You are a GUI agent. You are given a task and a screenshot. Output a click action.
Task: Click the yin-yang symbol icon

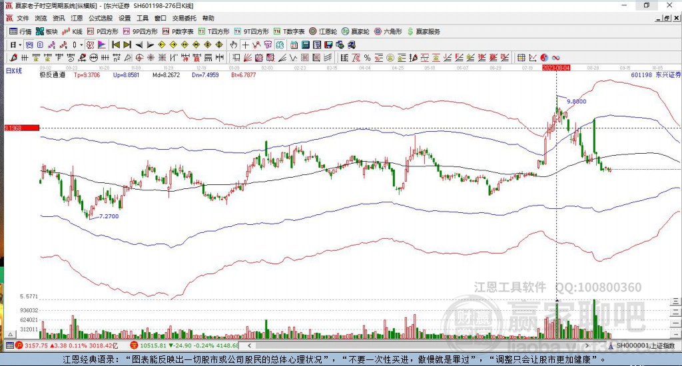544,57
